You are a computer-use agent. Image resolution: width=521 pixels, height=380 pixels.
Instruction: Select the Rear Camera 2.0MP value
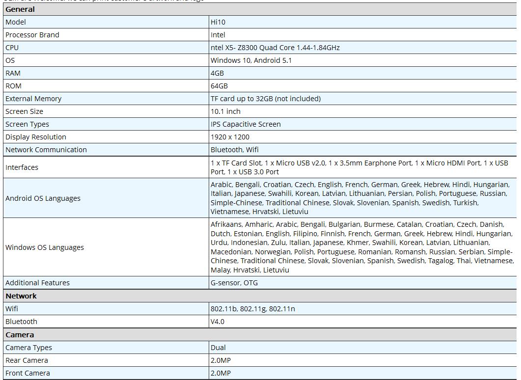220,360
